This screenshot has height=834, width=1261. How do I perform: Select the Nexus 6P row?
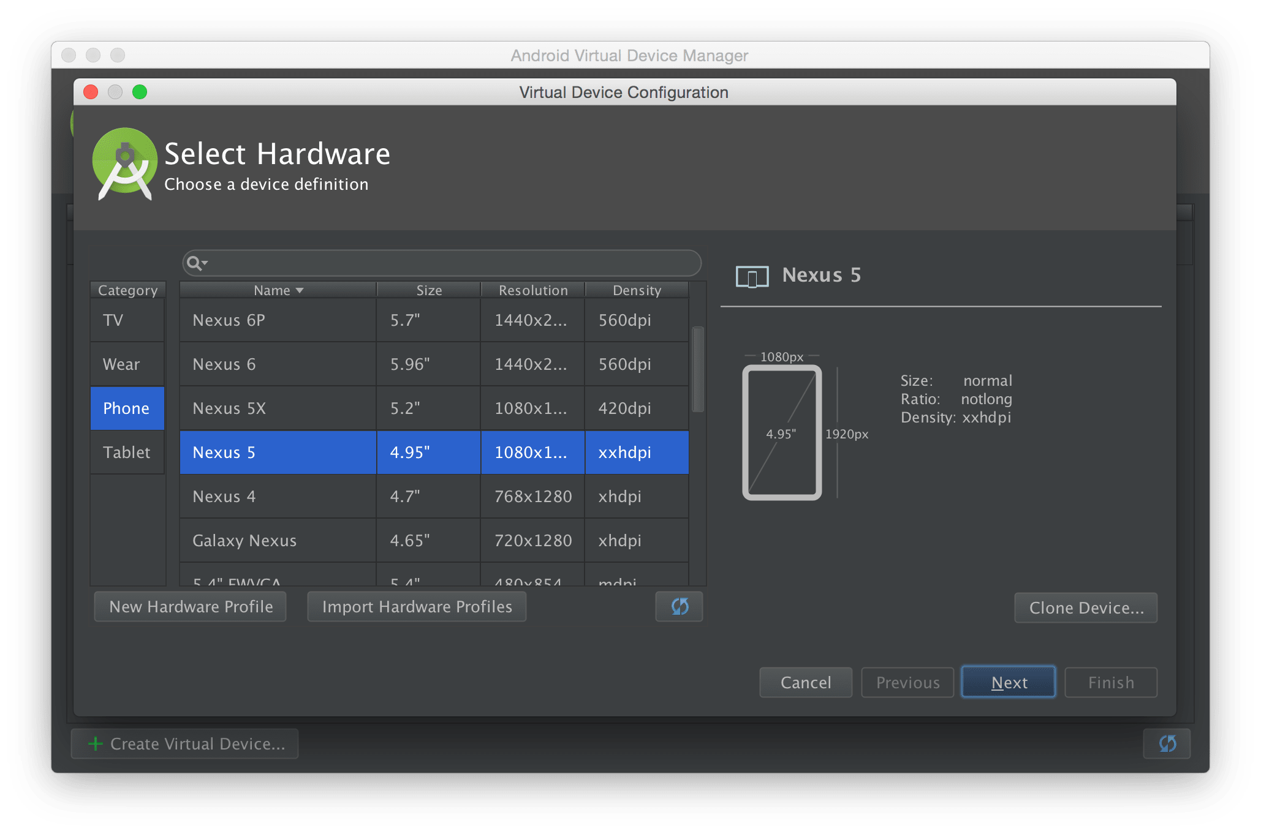[x=434, y=320]
